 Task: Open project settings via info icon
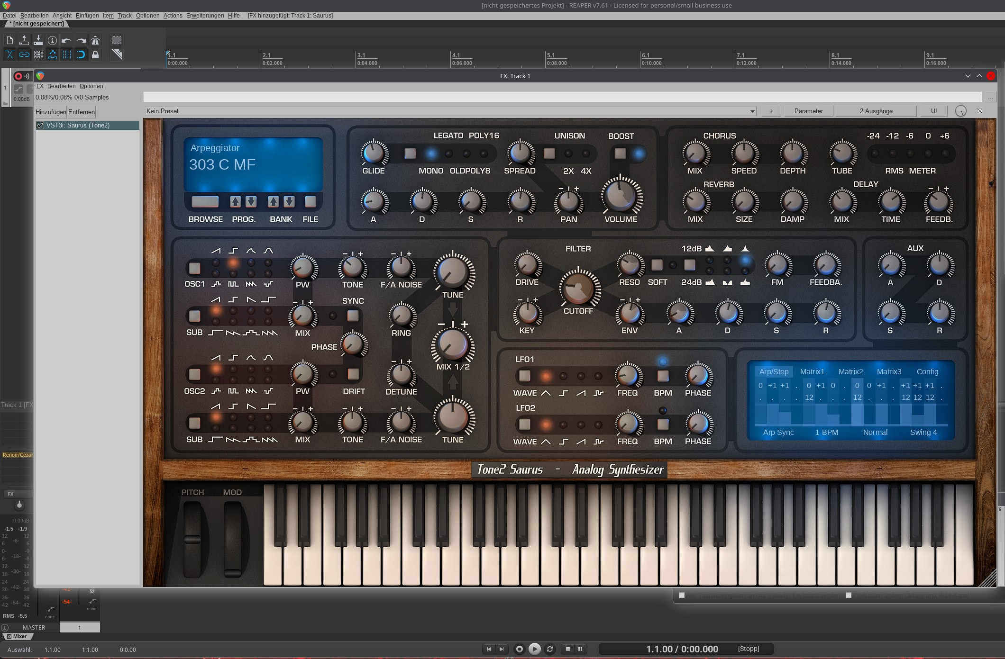[52, 40]
